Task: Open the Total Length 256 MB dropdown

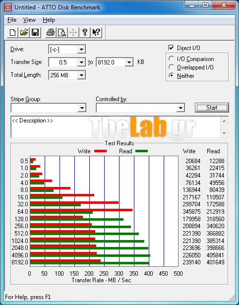Action: coord(81,75)
